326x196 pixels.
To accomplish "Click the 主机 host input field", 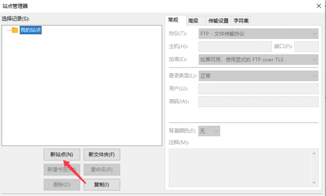I will (x=235, y=46).
